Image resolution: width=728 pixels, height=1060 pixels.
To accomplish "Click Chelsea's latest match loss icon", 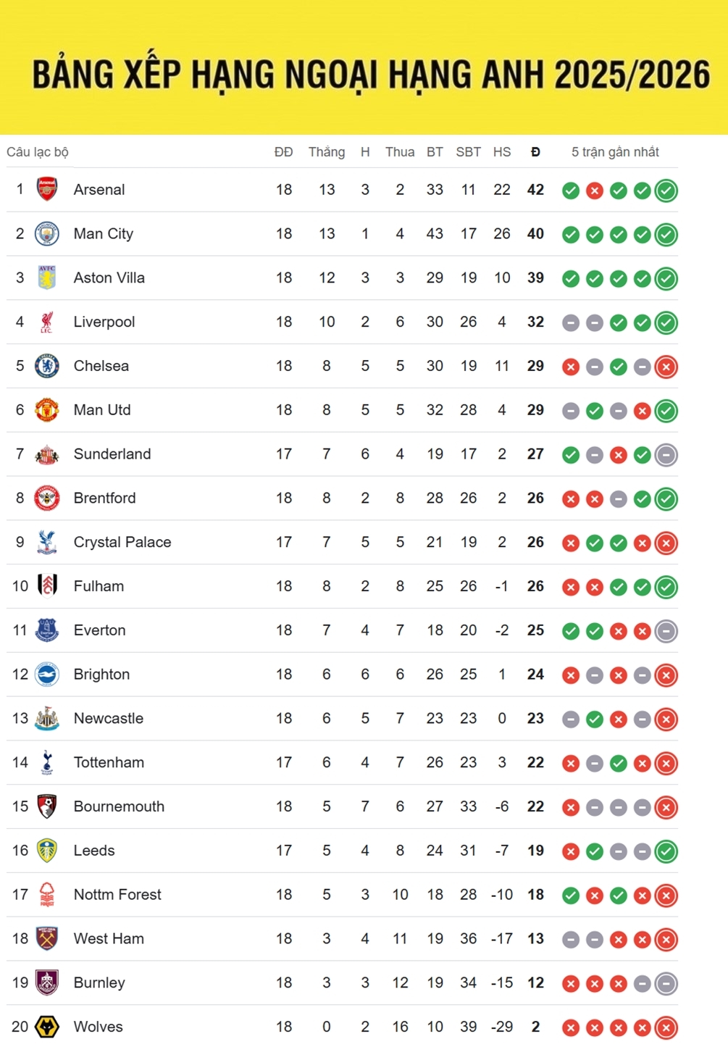I will pos(666,367).
